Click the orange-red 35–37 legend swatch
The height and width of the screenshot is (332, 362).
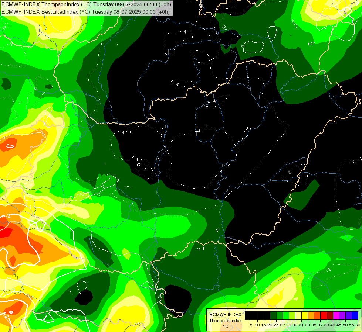tap(317, 315)
